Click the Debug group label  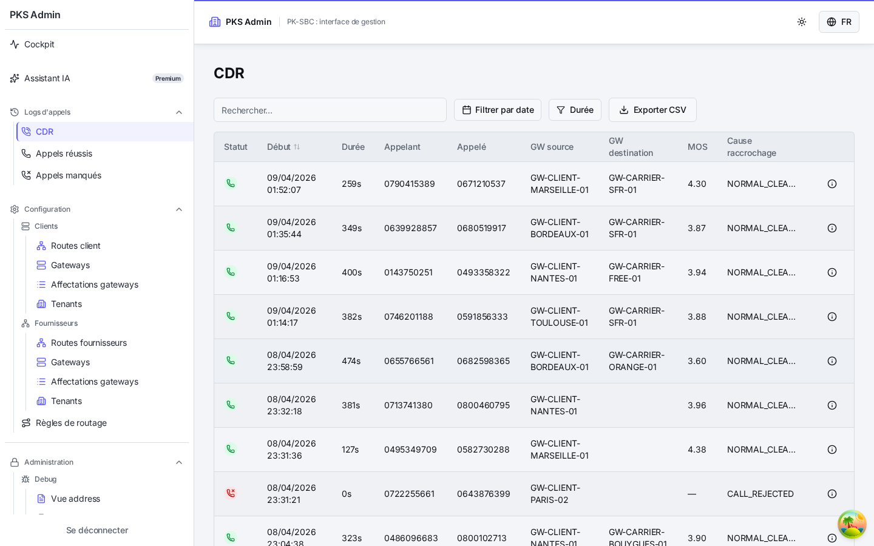(46, 479)
